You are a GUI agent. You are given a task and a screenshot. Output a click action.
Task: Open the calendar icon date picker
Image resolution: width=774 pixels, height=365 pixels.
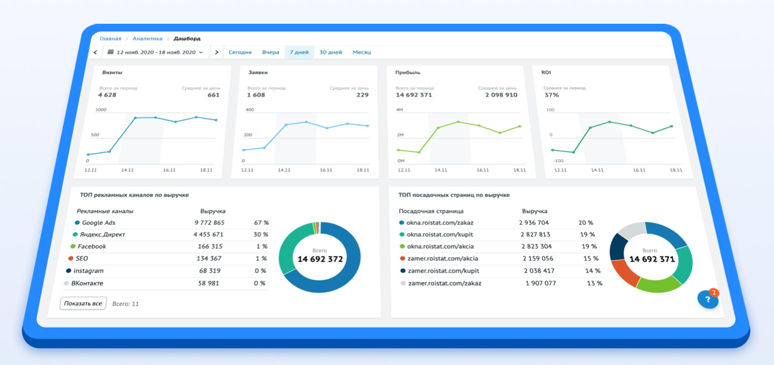coord(110,52)
